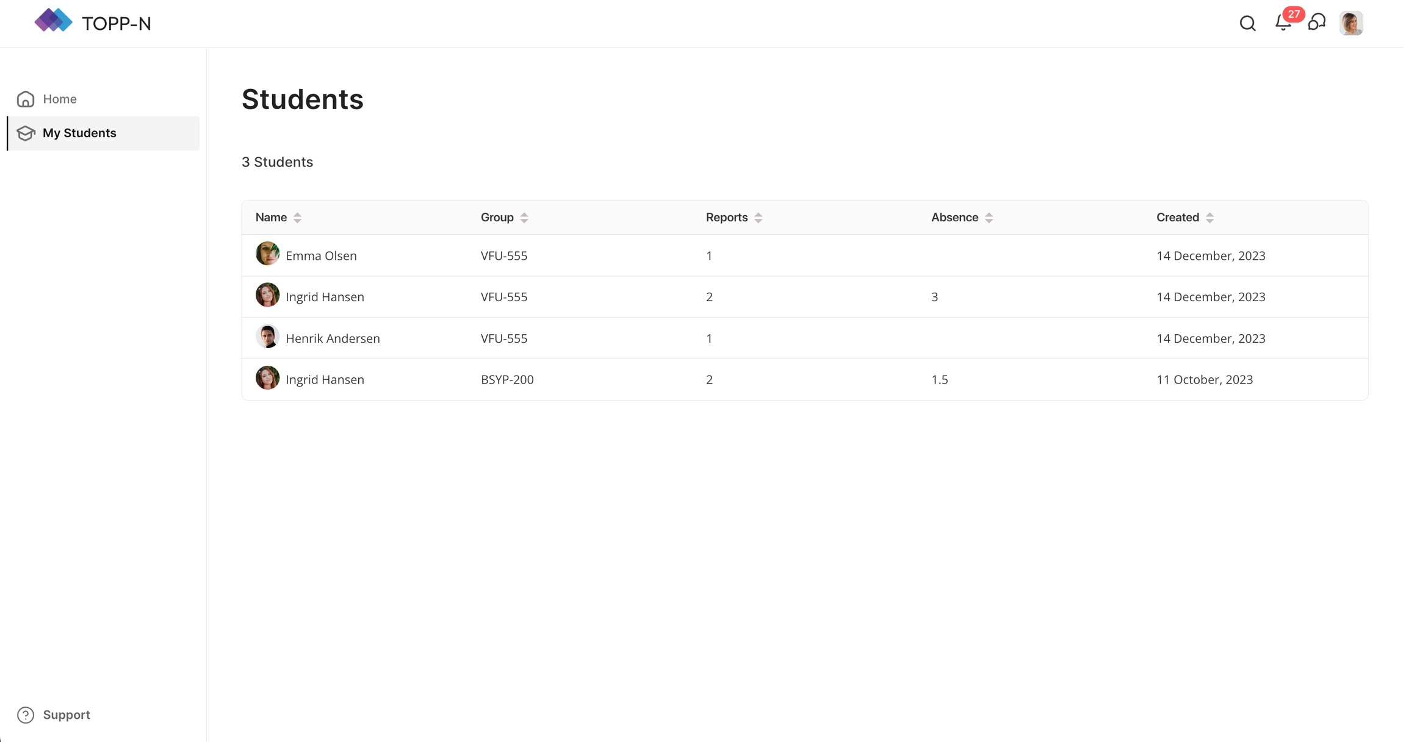
Task: Open user profile avatar in header
Action: click(1350, 23)
